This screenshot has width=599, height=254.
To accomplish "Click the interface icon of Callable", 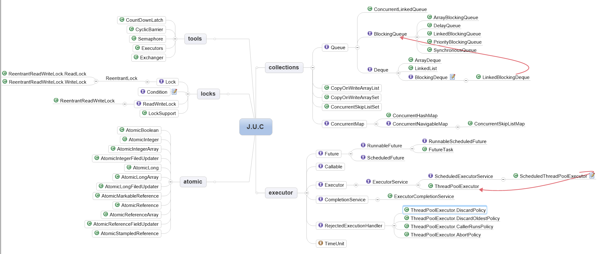I will coord(321,166).
